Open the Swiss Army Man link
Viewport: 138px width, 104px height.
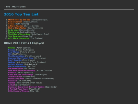16,79
